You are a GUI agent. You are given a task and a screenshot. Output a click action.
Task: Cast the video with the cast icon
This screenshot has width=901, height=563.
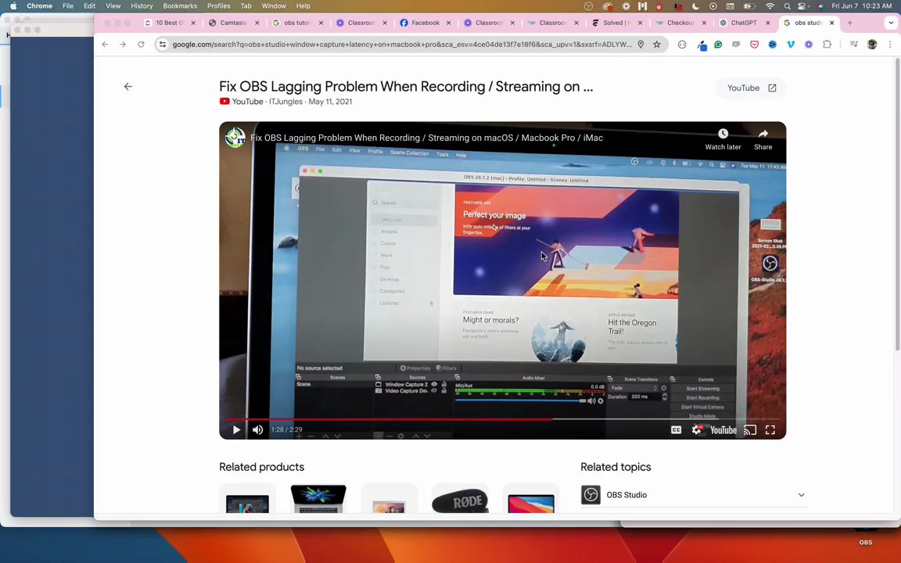click(750, 430)
